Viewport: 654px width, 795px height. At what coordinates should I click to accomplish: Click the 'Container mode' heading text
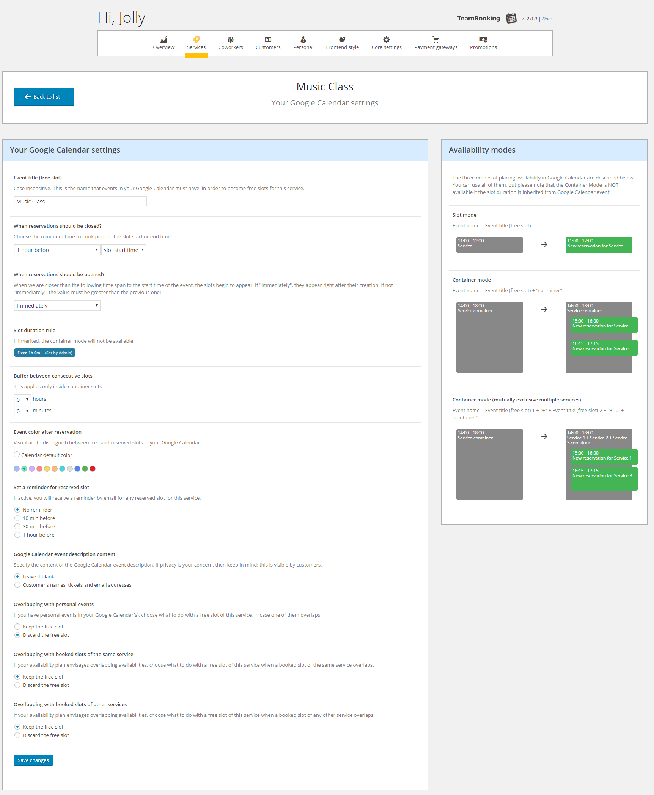pyautogui.click(x=472, y=280)
